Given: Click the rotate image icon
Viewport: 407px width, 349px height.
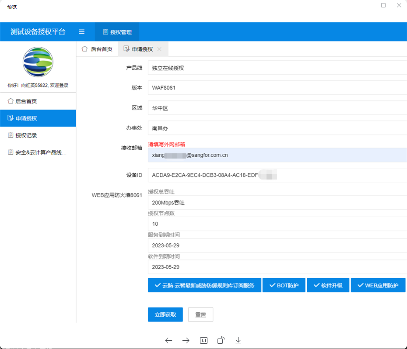Looking at the screenshot, I should pyautogui.click(x=221, y=340).
